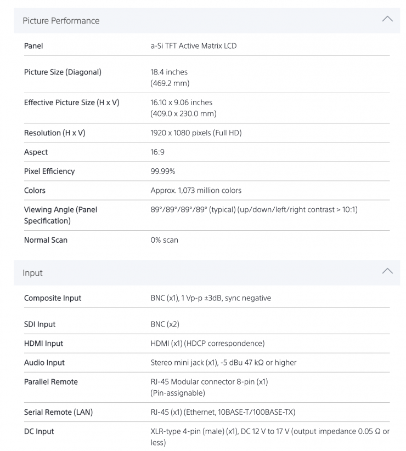Click the Picture Size (Diagonal) label
This screenshot has width=406, height=451.
coord(63,72)
